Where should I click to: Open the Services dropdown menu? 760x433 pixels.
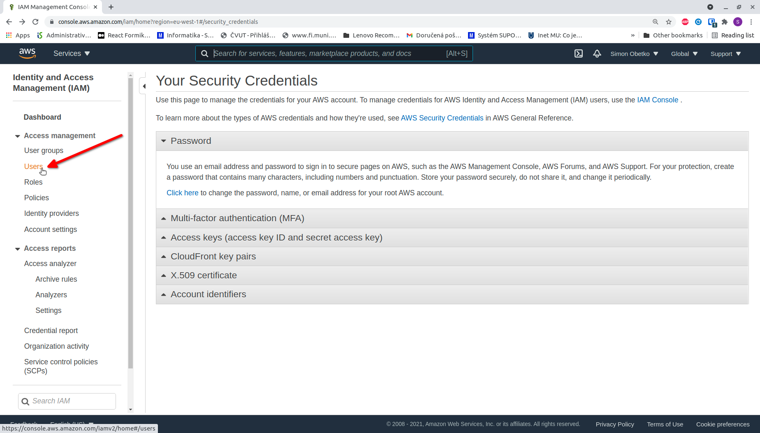coord(72,53)
